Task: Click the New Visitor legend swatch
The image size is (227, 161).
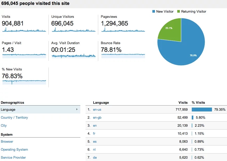Action: click(153, 11)
